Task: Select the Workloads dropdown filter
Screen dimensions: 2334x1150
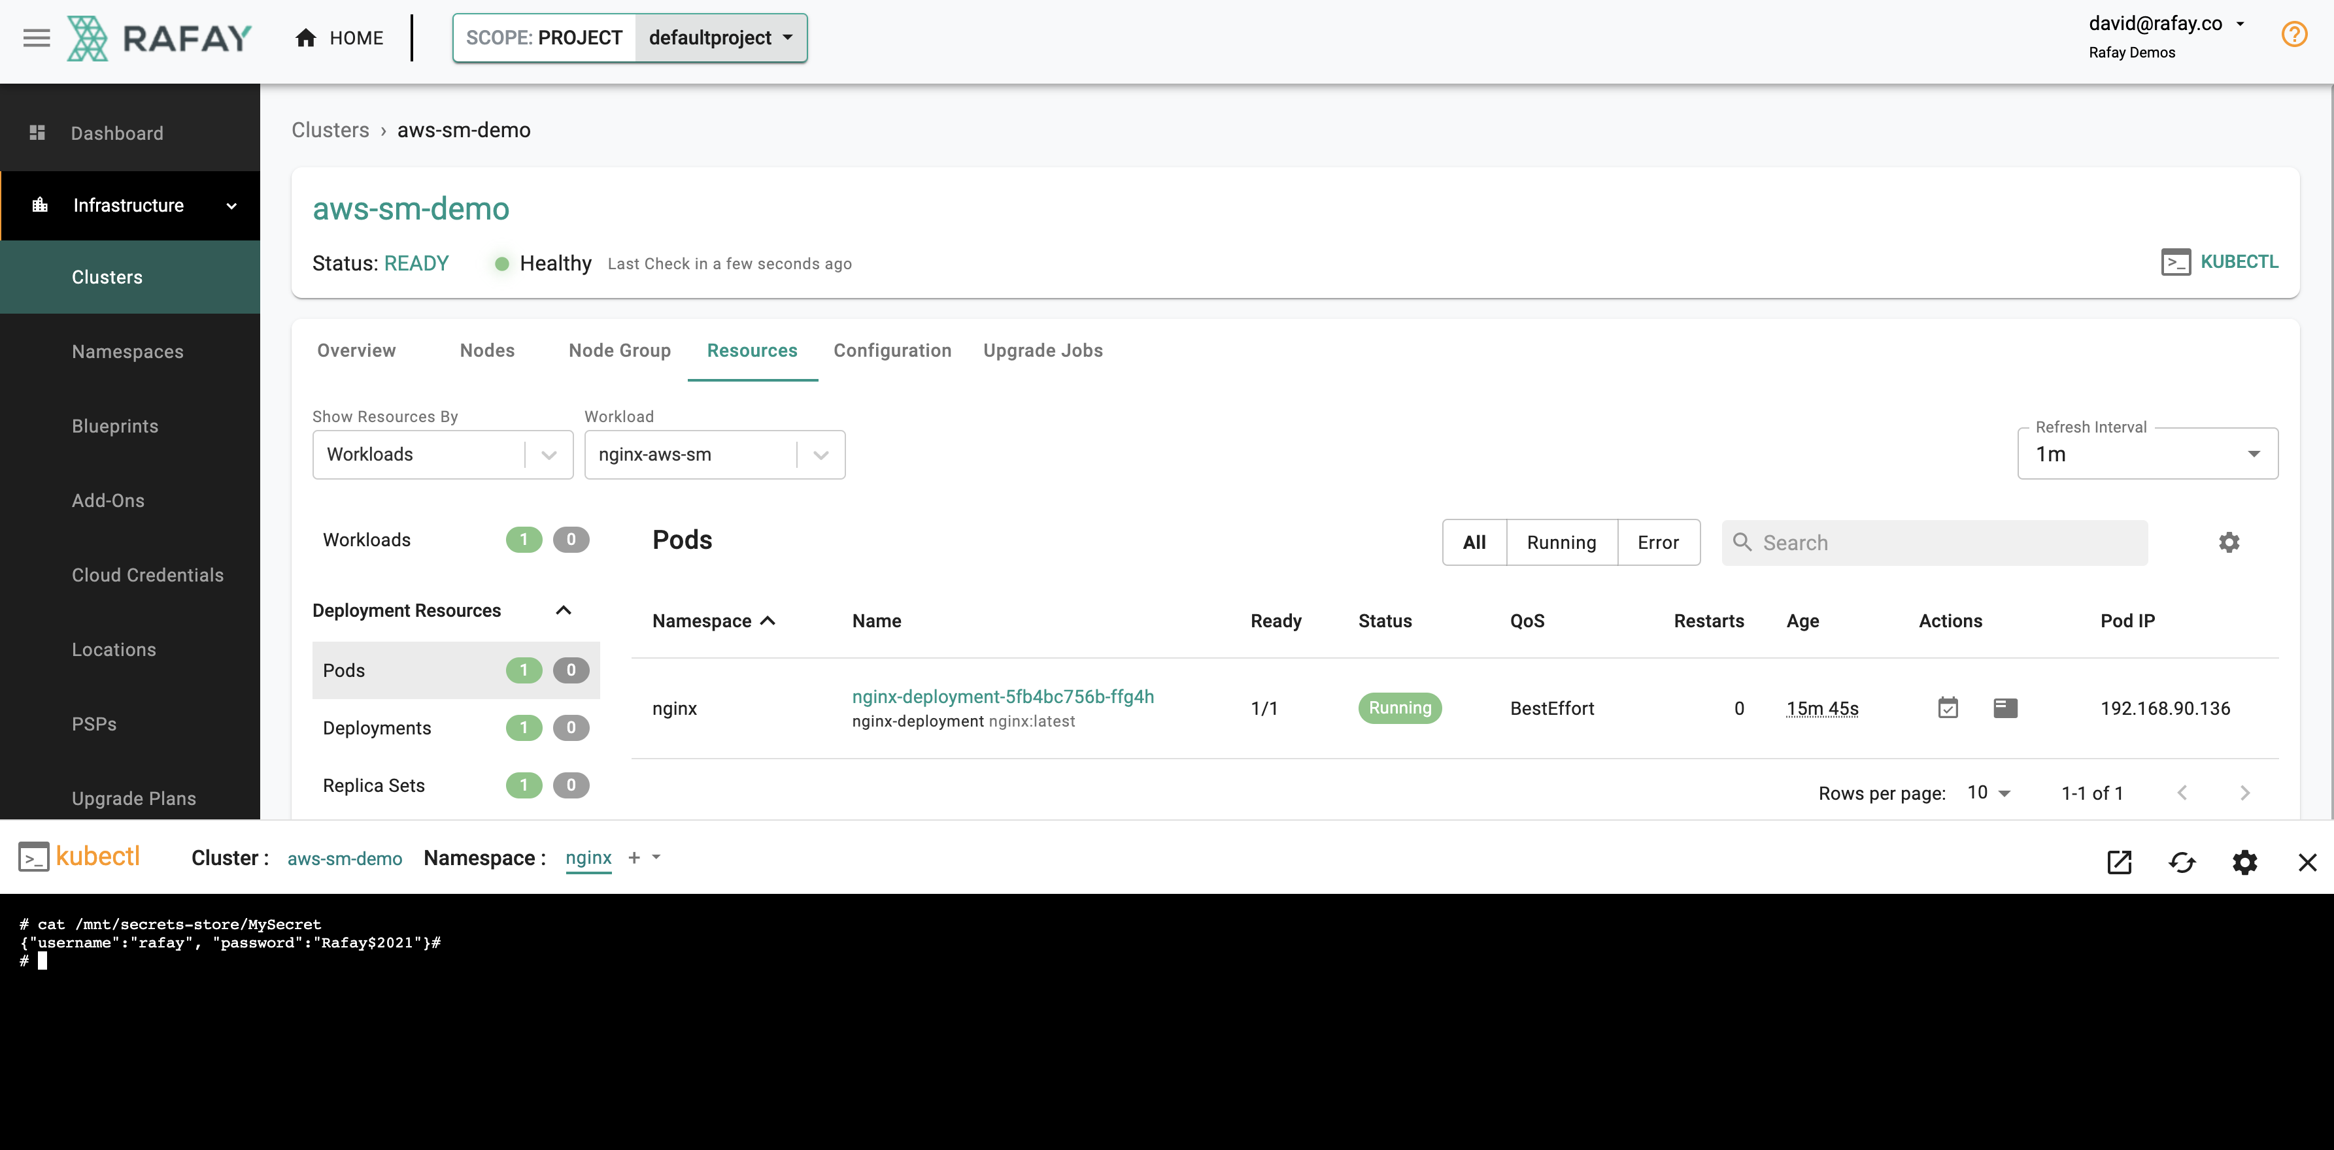Action: pos(441,453)
